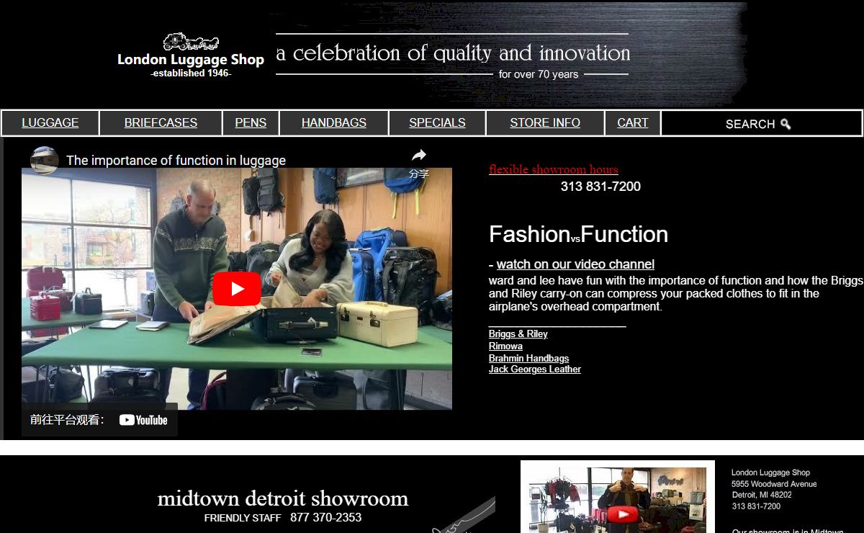This screenshot has width=864, height=533.
Task: Open the STORE INFO page
Action: pos(545,123)
